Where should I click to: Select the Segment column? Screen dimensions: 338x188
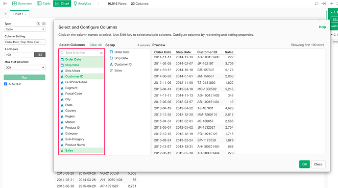coord(82,88)
